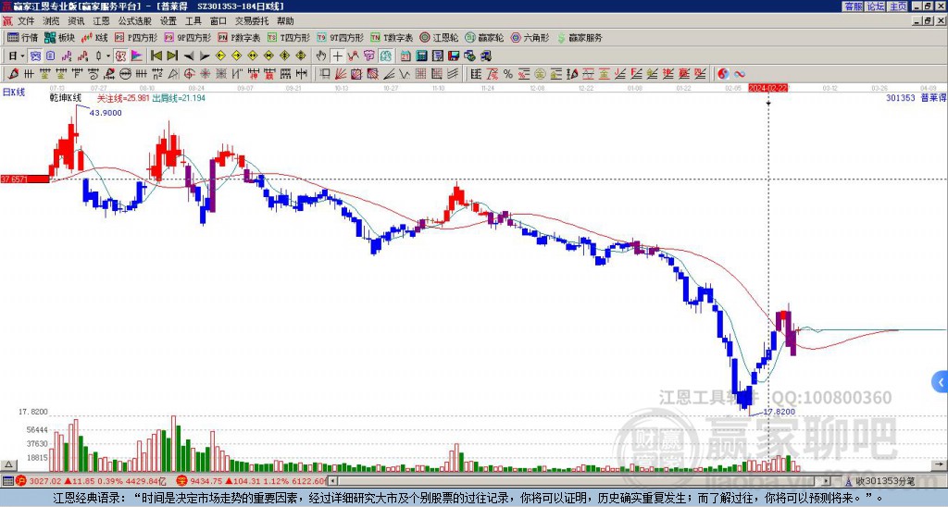Open the 9P四方形 tool
This screenshot has width=948, height=507.
coord(187,37)
